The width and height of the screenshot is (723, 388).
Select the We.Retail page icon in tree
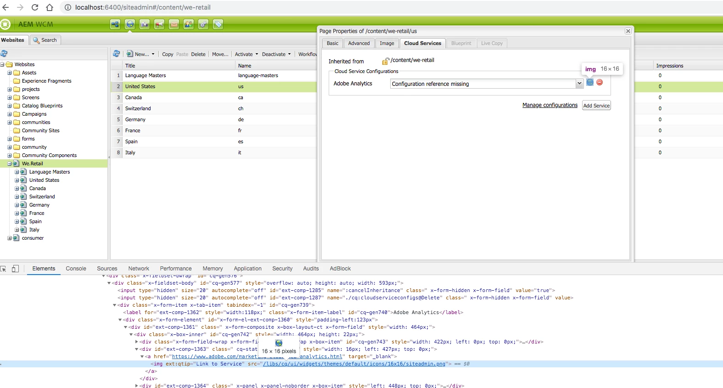[x=16, y=163]
